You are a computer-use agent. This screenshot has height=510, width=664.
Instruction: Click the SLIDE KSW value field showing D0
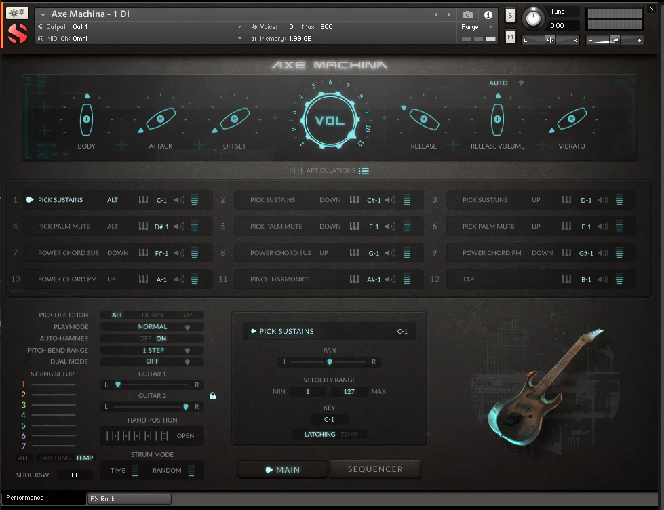(x=75, y=475)
